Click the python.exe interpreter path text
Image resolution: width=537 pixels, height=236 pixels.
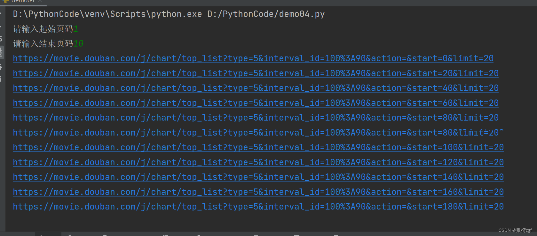pos(107,14)
